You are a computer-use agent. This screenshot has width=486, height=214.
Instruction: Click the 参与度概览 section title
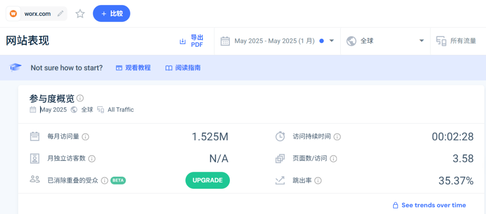(52, 98)
